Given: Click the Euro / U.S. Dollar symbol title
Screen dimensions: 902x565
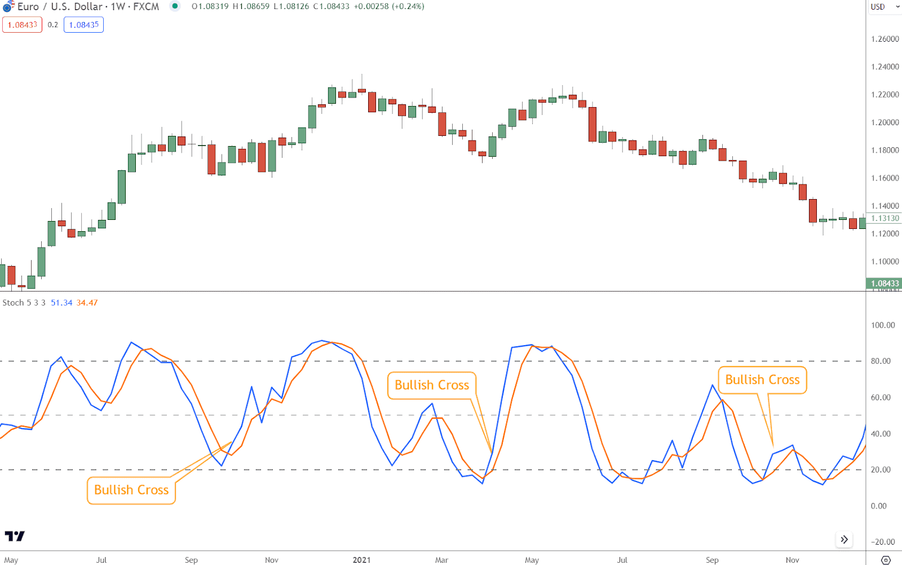Looking at the screenshot, I should point(89,7).
